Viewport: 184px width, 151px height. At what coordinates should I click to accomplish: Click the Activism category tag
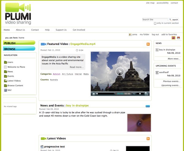pos(56,74)
